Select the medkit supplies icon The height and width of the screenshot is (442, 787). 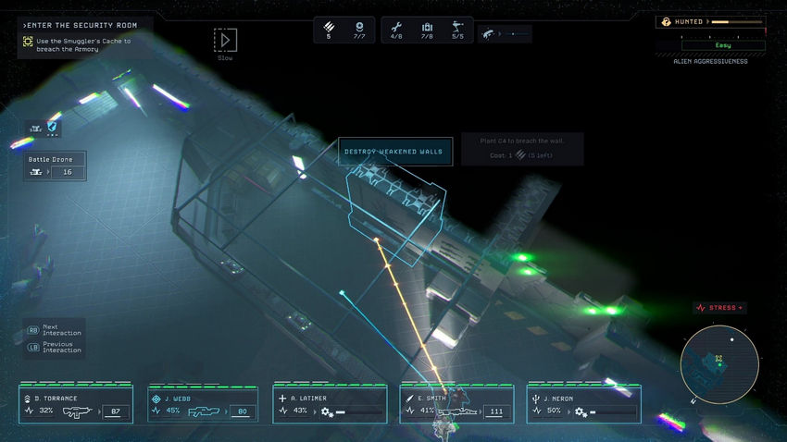click(x=427, y=27)
